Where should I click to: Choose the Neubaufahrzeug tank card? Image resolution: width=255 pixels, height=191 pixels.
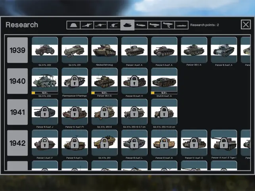point(104,50)
